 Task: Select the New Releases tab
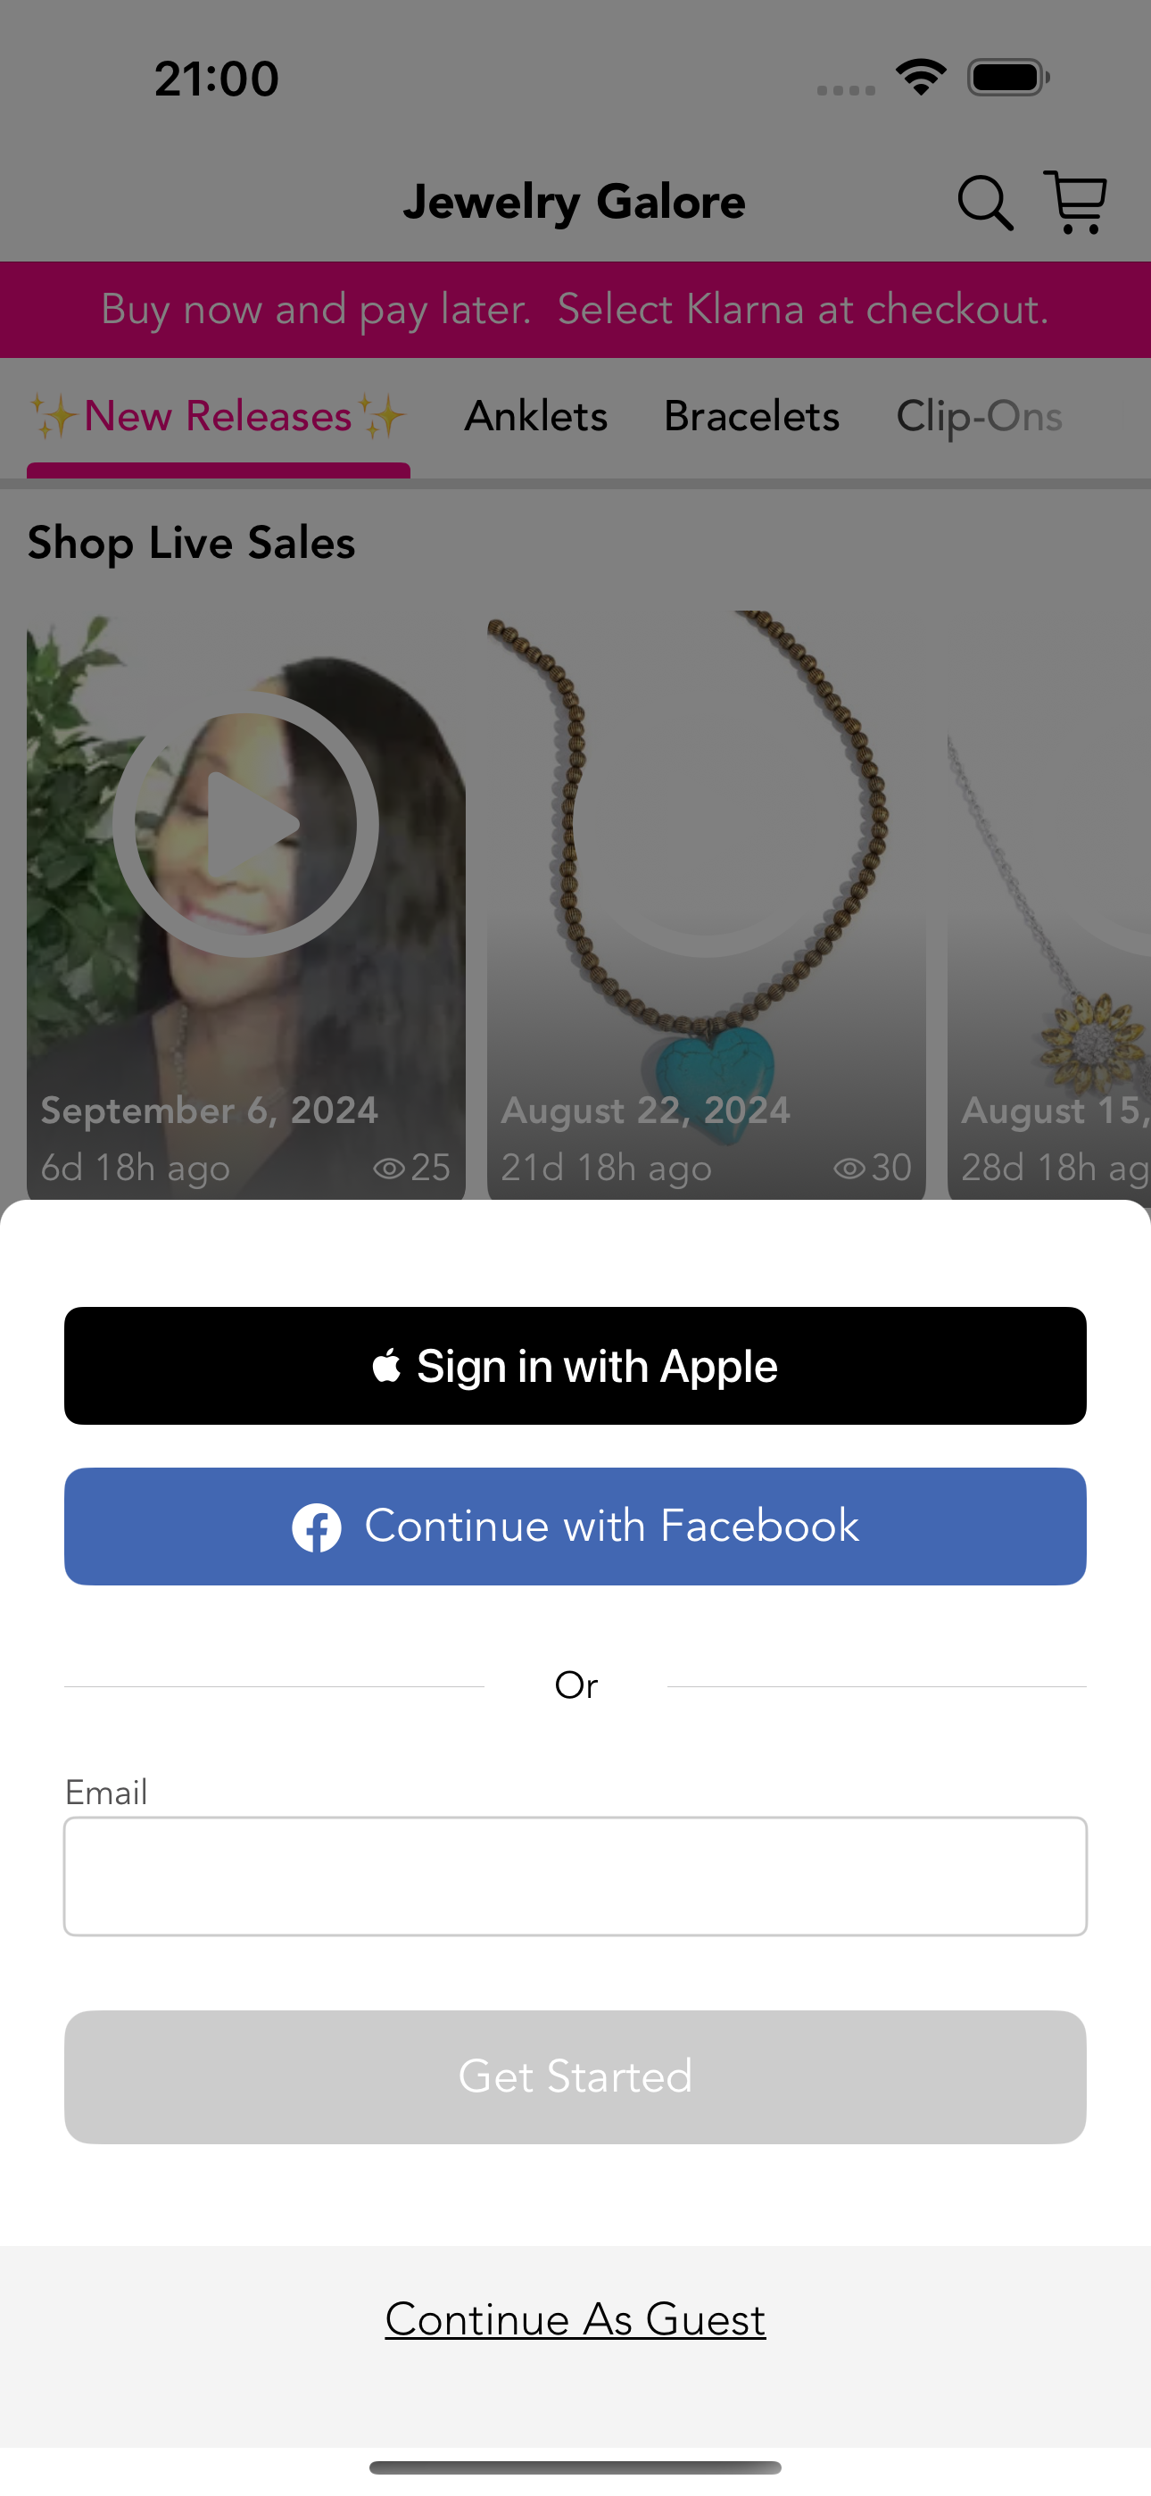(x=218, y=417)
